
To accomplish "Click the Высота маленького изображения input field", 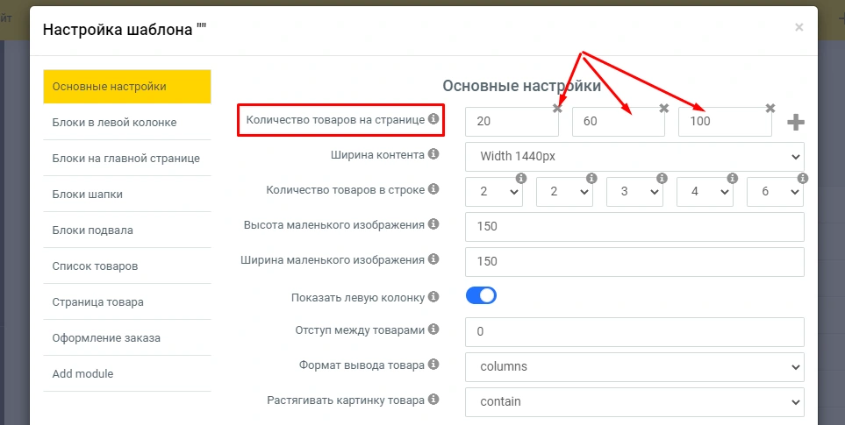I will 634,226.
